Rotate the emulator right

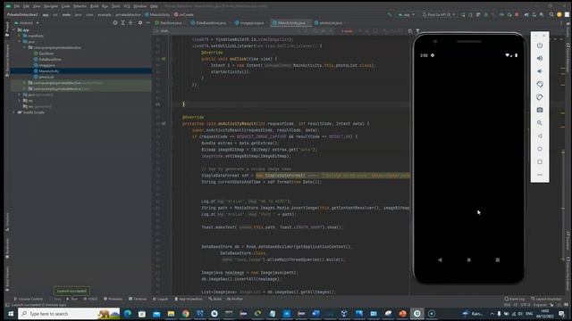[540, 97]
